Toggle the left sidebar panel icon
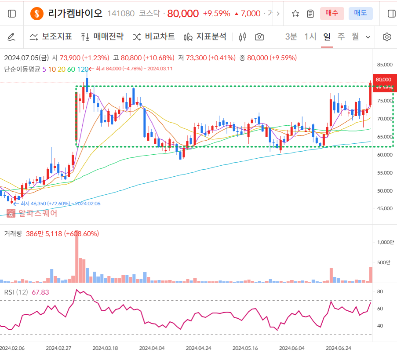 click(x=12, y=14)
